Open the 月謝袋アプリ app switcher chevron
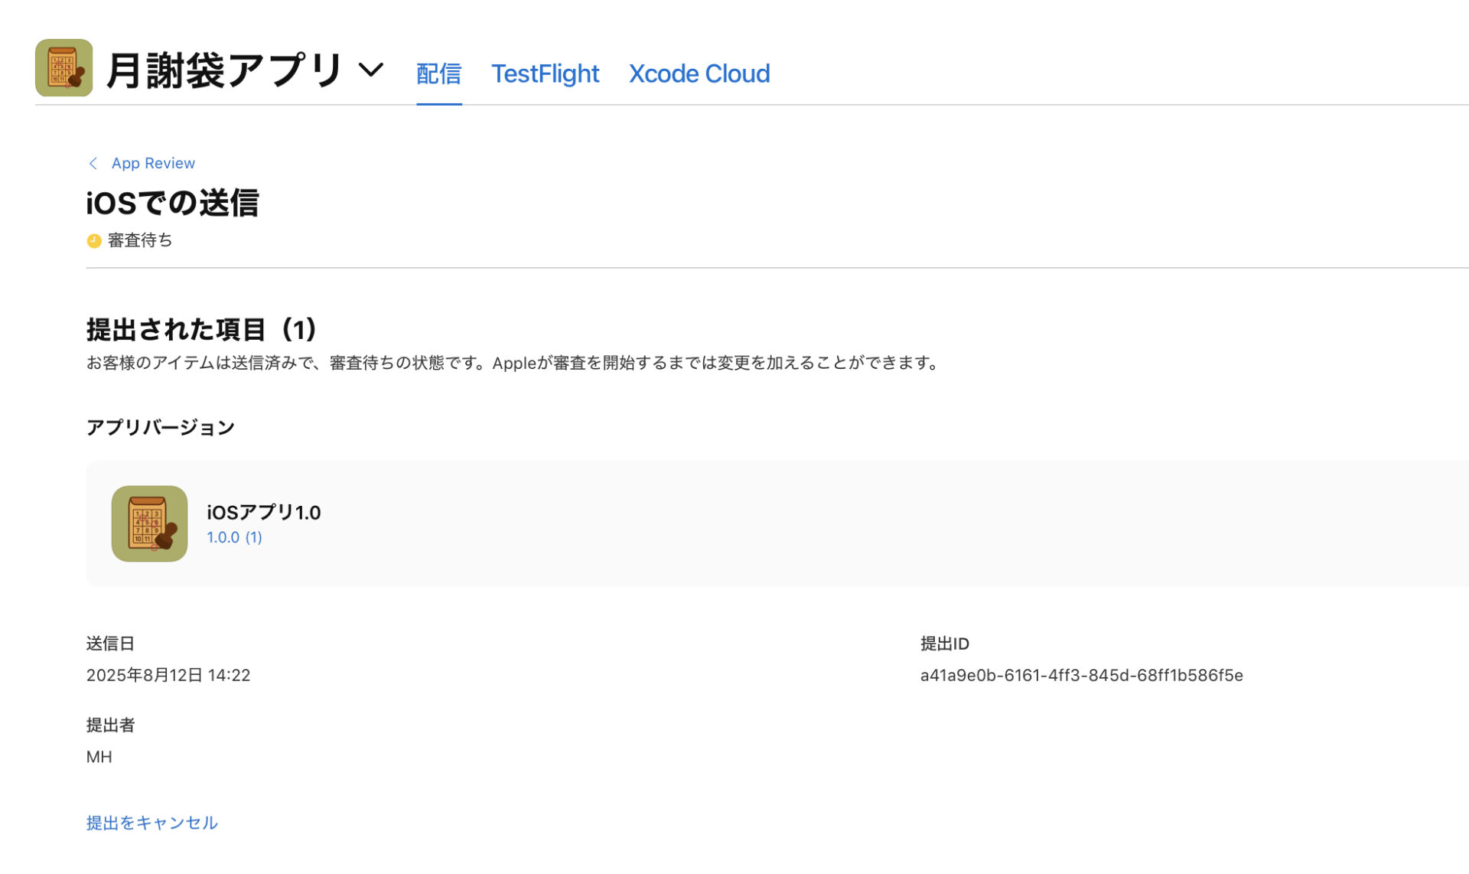1469x874 pixels. pyautogui.click(x=371, y=70)
